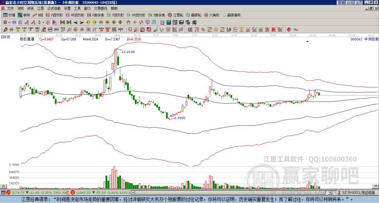The image size is (379, 203).
Task: Open the calendar icon
Action: (x=162, y=22)
